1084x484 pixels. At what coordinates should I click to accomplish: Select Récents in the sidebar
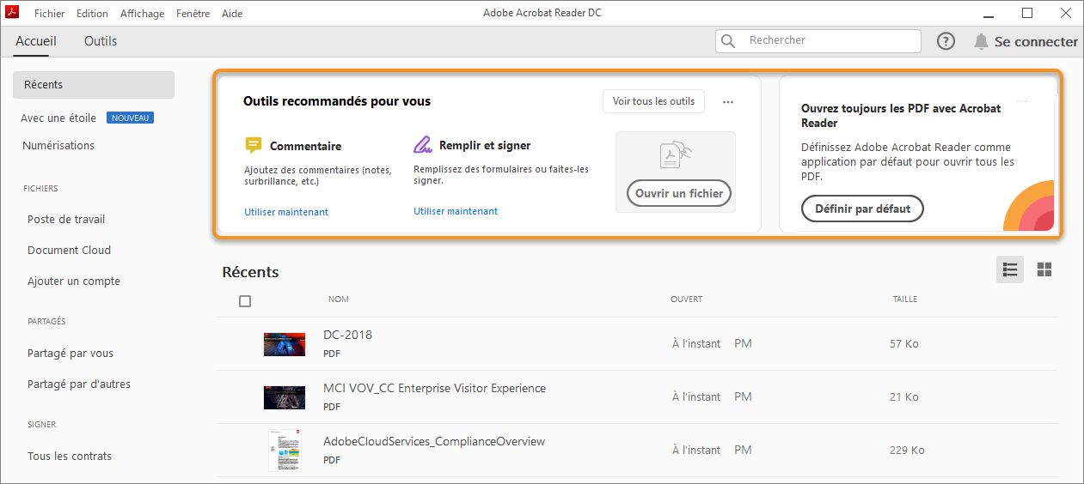[94, 85]
